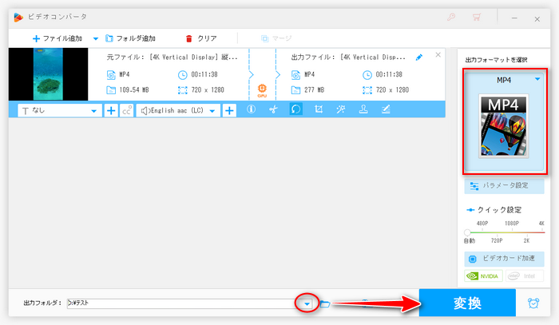Click the GPU acceleration chip icon

tap(262, 90)
